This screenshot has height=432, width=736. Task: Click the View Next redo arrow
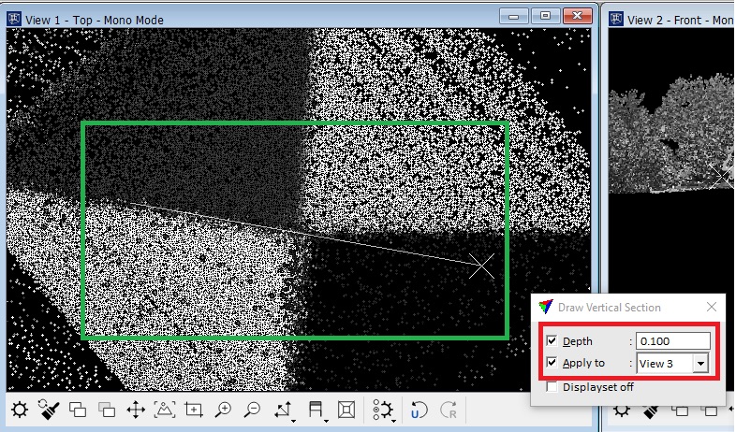point(449,410)
